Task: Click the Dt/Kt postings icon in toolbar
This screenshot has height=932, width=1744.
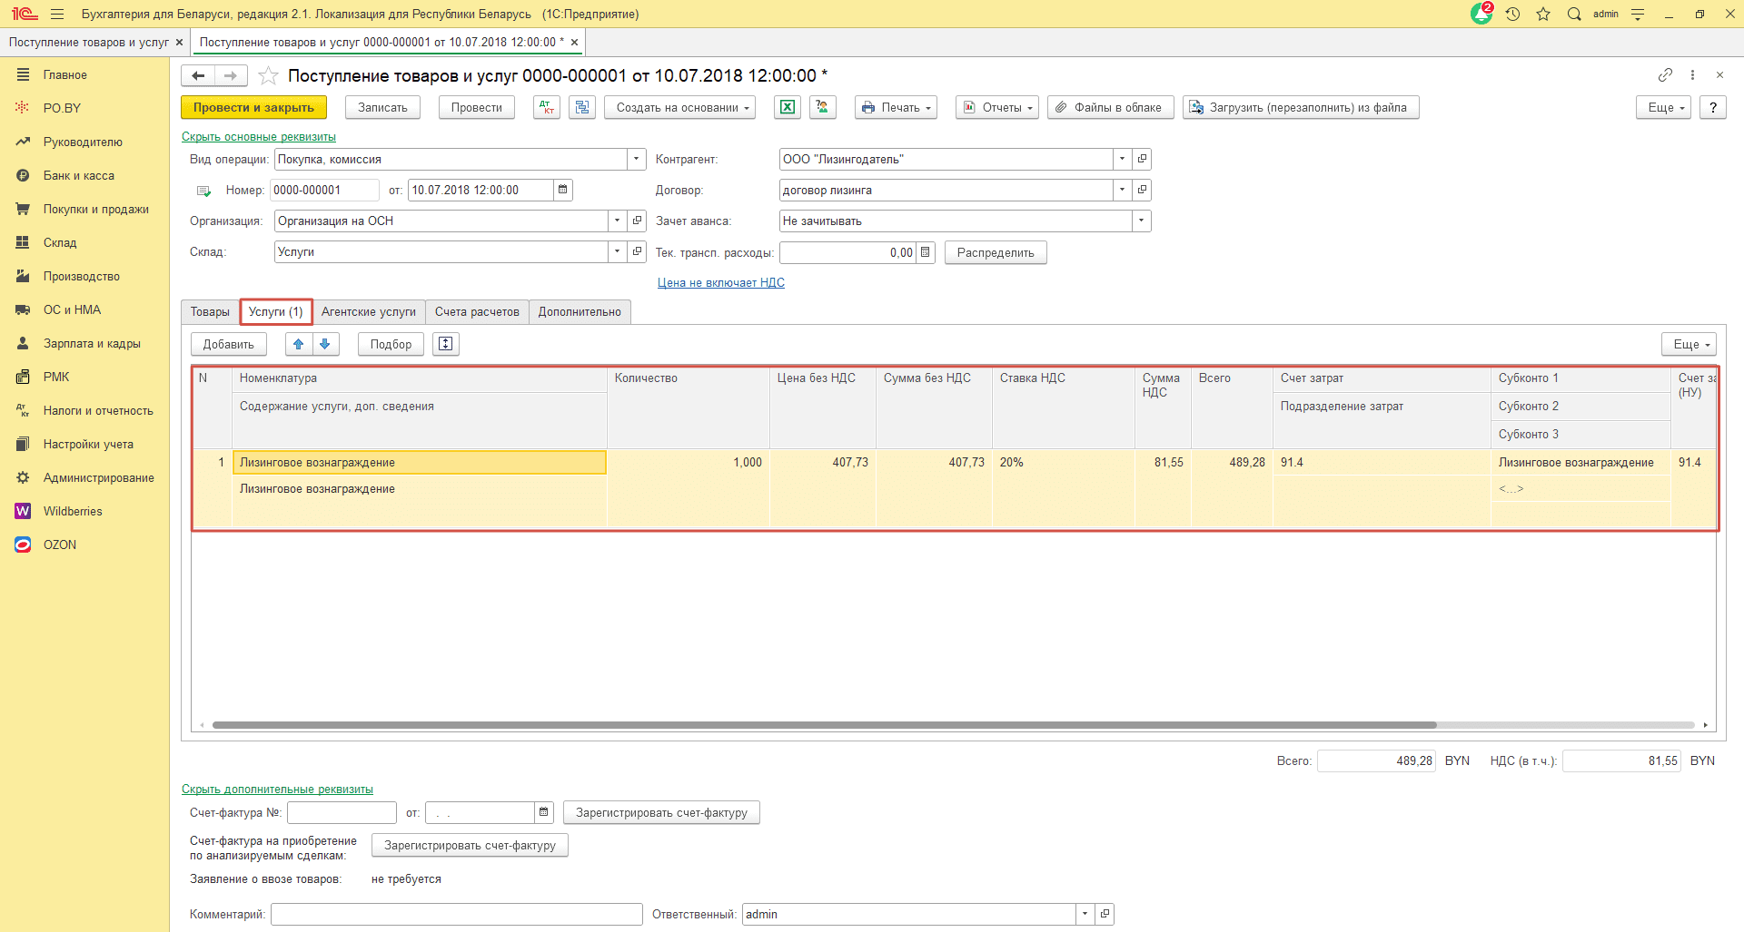Action: coord(546,107)
